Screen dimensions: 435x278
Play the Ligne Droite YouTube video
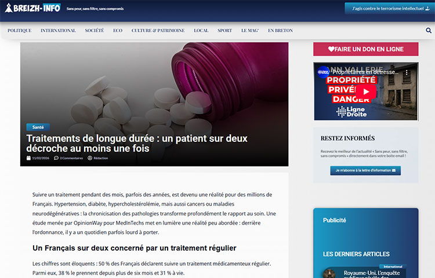365,91
